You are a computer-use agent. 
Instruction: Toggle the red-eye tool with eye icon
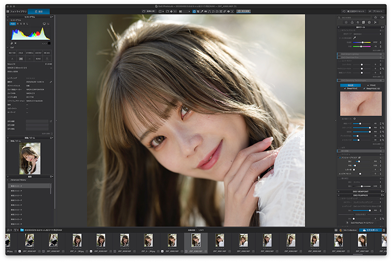tap(228, 11)
